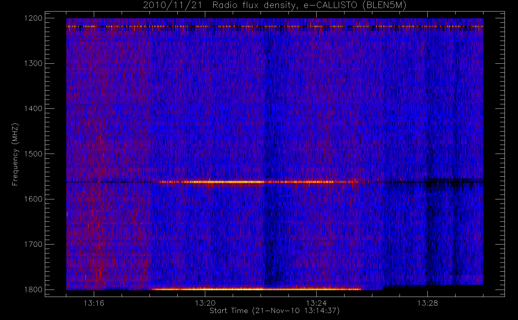Click the dotted orange interference line near 1220 MHz

pyautogui.click(x=275, y=26)
